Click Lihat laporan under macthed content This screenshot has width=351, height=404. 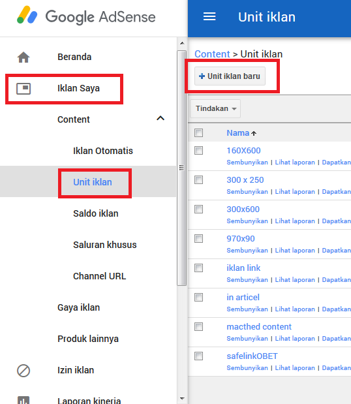click(x=295, y=339)
